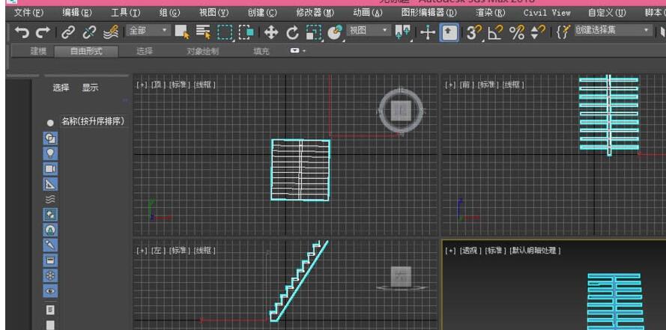Activate Select and Place tool
Screen dimensions: 666x330
(x=336, y=33)
